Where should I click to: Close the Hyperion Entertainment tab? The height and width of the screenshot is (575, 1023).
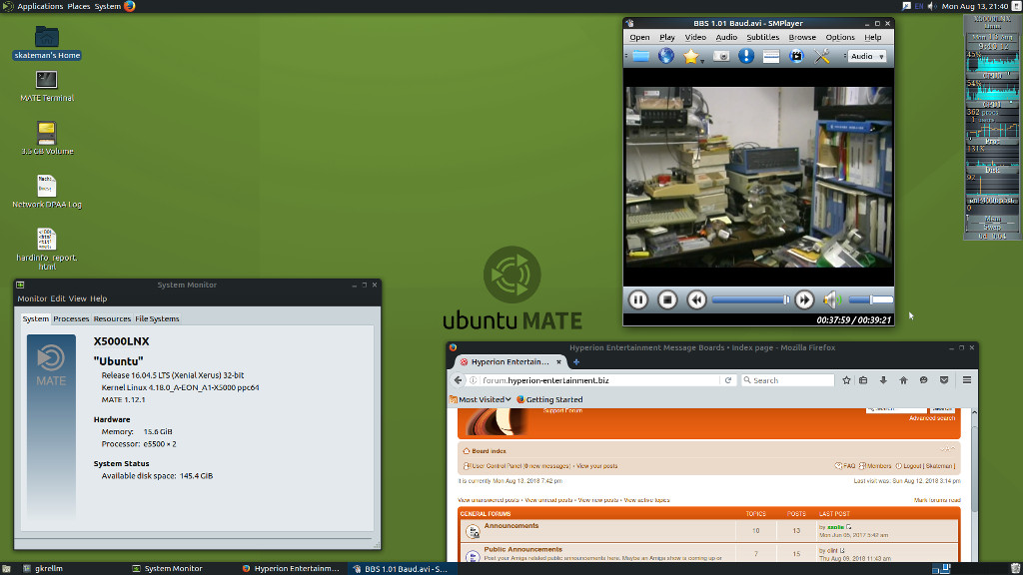tap(558, 361)
